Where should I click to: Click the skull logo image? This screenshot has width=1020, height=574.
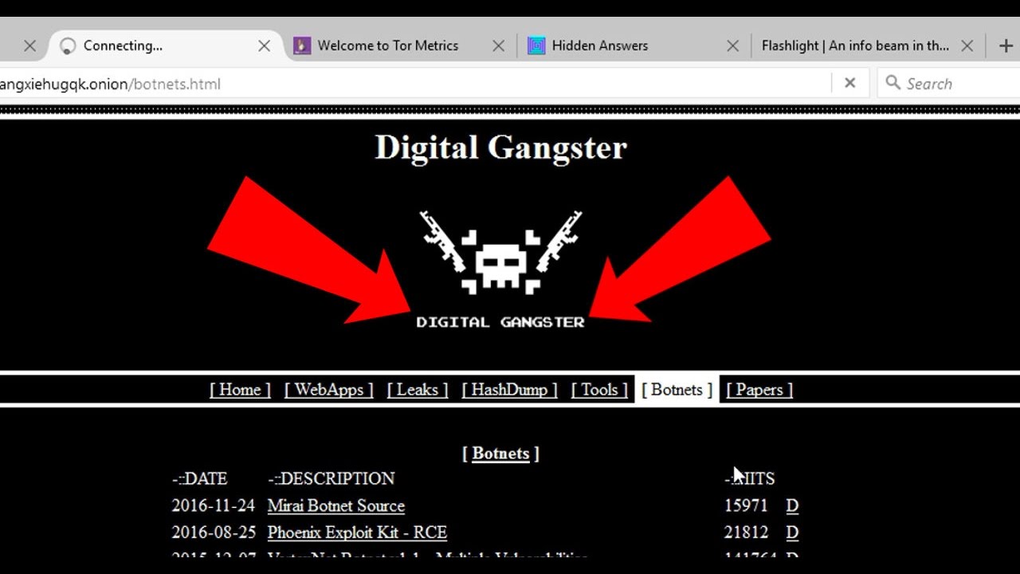[x=500, y=269]
